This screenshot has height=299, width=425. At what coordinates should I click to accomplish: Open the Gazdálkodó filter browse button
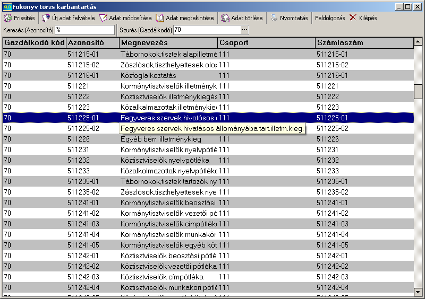pos(244,30)
